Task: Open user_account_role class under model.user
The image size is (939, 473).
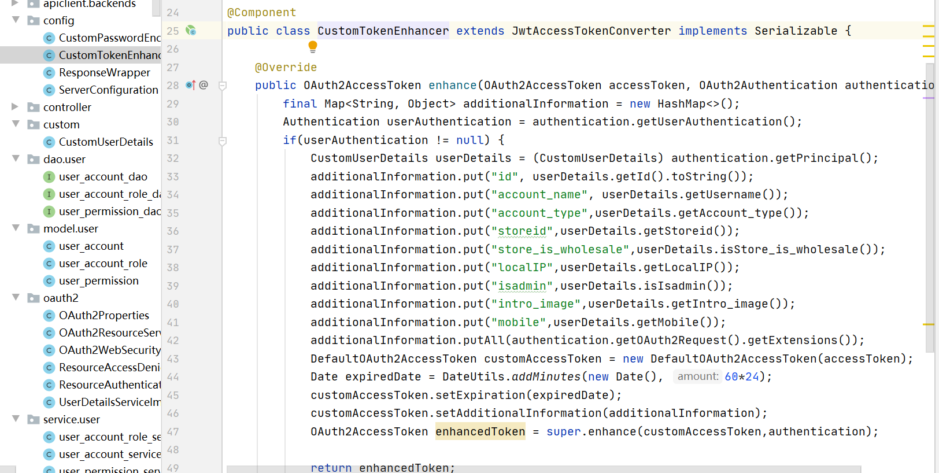Action: (x=103, y=263)
